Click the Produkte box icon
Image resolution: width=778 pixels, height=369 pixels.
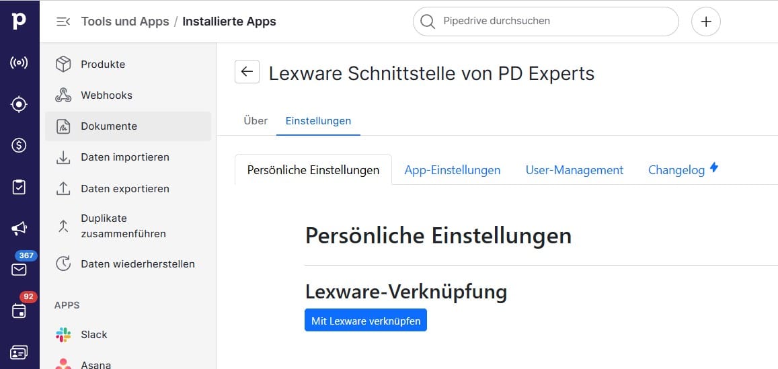(63, 65)
